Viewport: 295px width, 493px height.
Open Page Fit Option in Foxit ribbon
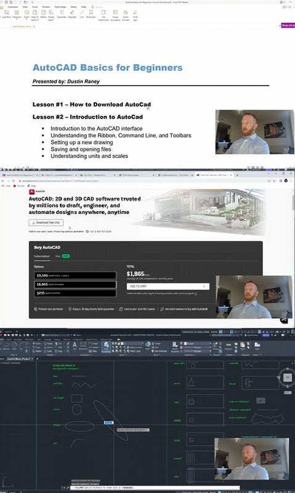point(34,15)
